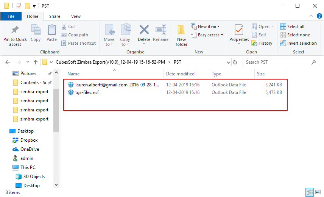Image resolution: width=324 pixels, height=197 pixels.
Task: Click the Pin to Quick access icon
Action: [15, 30]
